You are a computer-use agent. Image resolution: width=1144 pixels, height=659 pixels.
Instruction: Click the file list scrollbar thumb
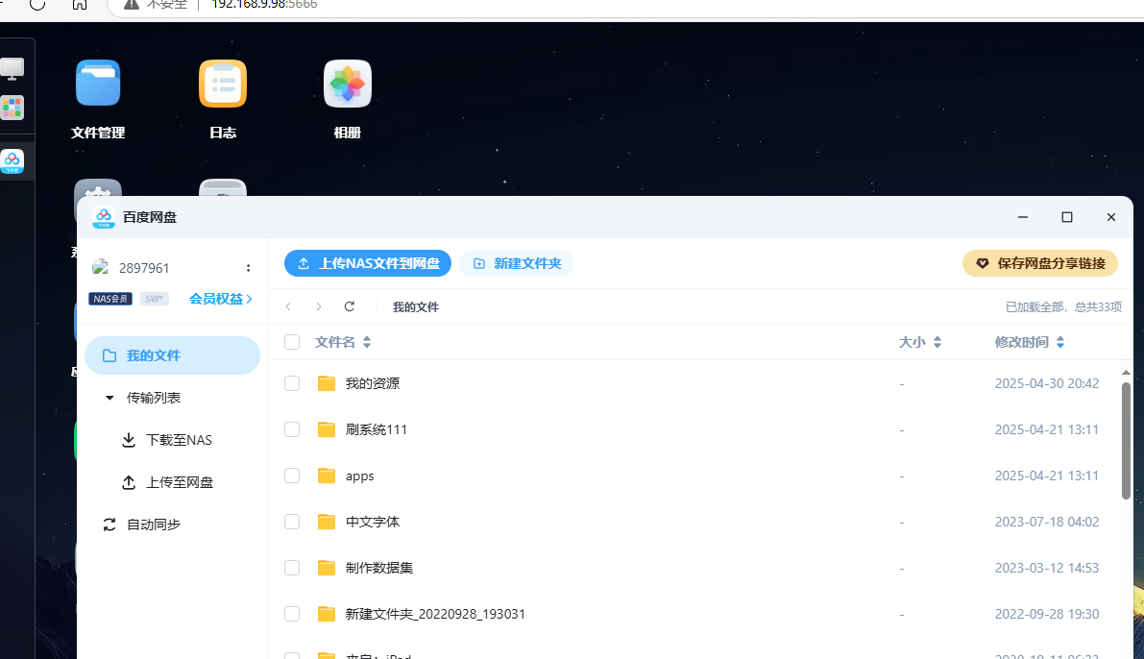[x=1126, y=441]
